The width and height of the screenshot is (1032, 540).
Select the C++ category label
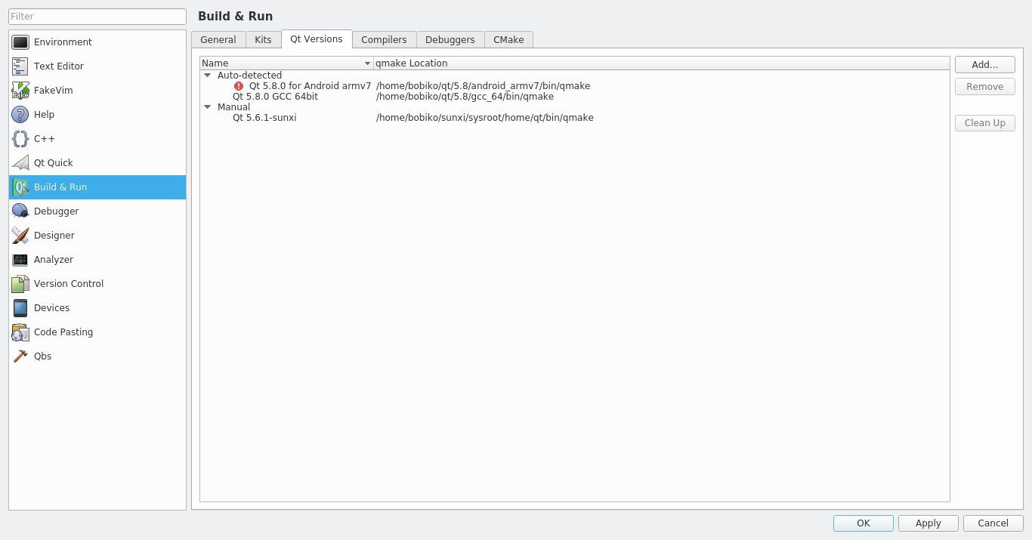[45, 139]
